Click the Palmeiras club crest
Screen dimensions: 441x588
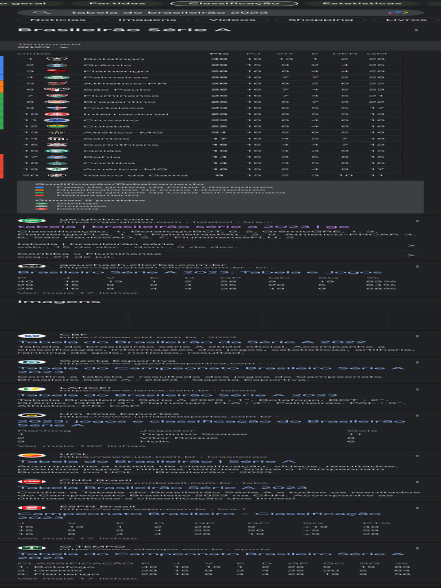(57, 78)
